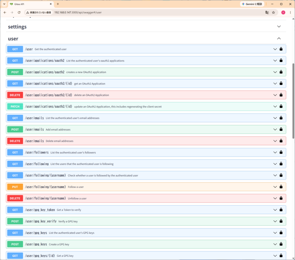The width and height of the screenshot is (295, 260).
Task: Open the settings section heading
Action: (x=17, y=27)
